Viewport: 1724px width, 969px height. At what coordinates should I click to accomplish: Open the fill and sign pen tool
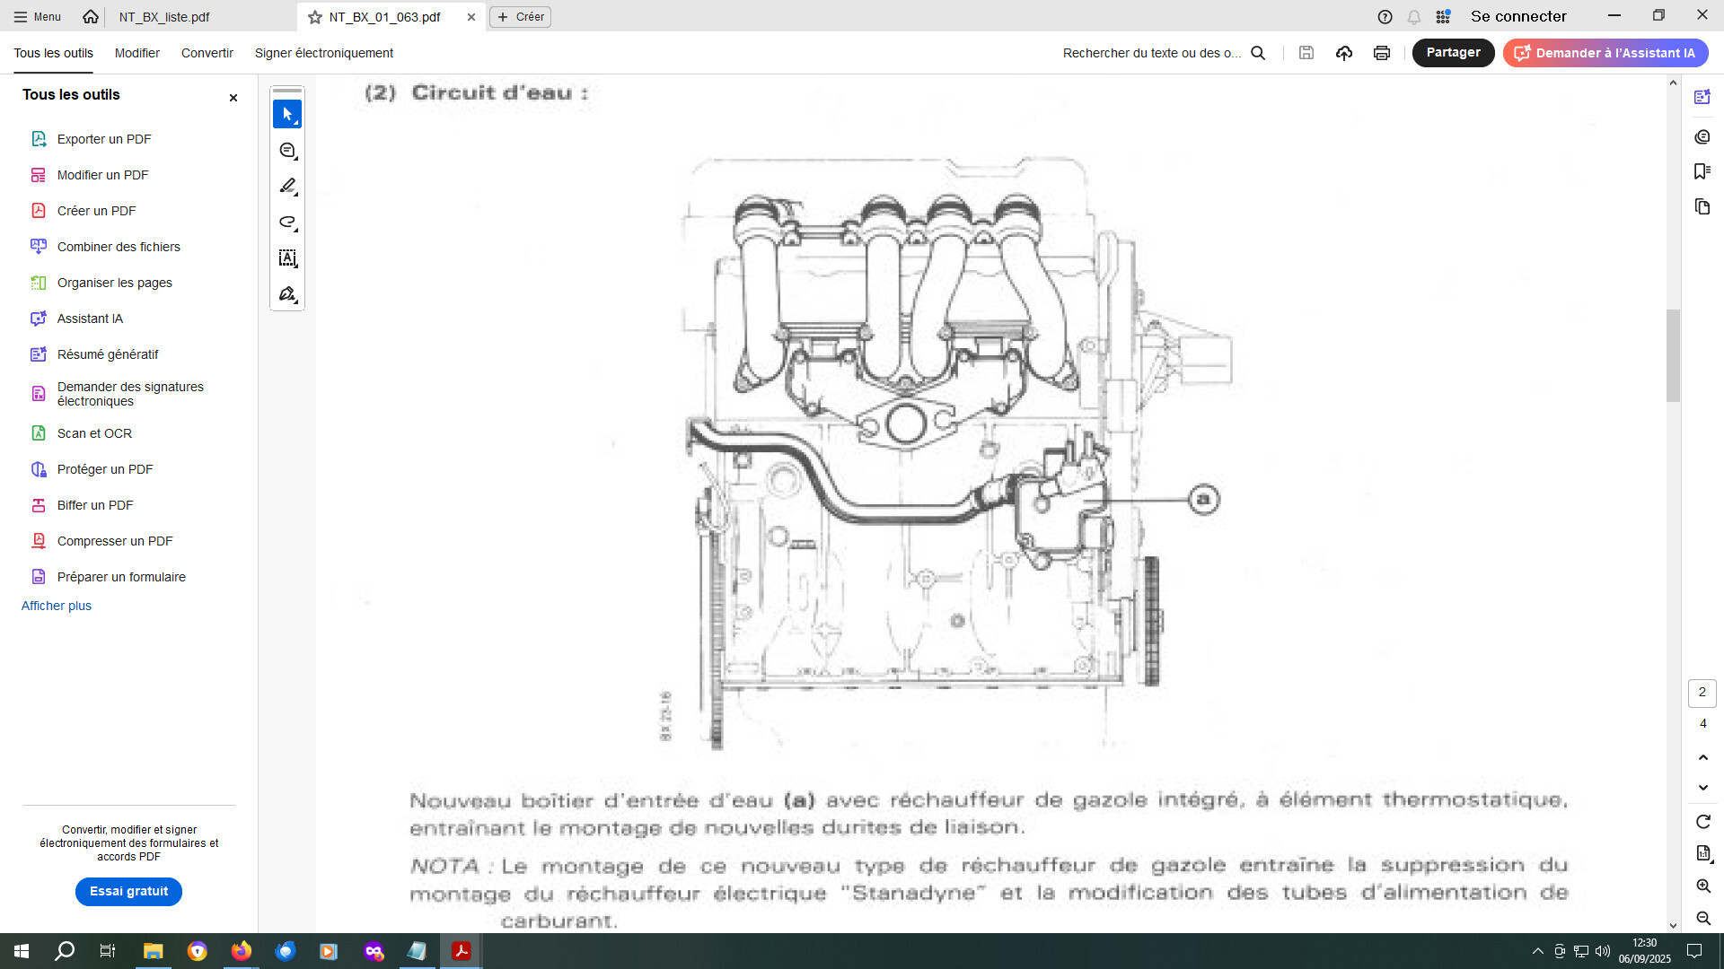coord(287,294)
